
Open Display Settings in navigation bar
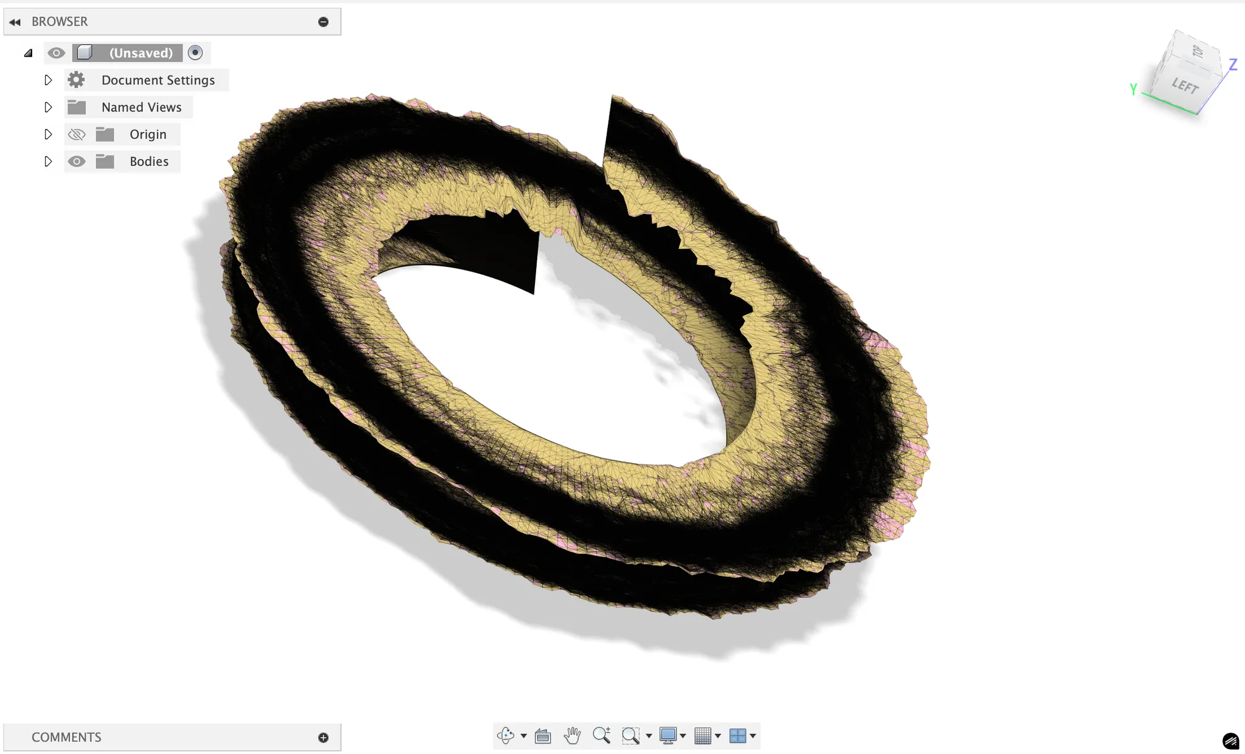pyautogui.click(x=669, y=736)
